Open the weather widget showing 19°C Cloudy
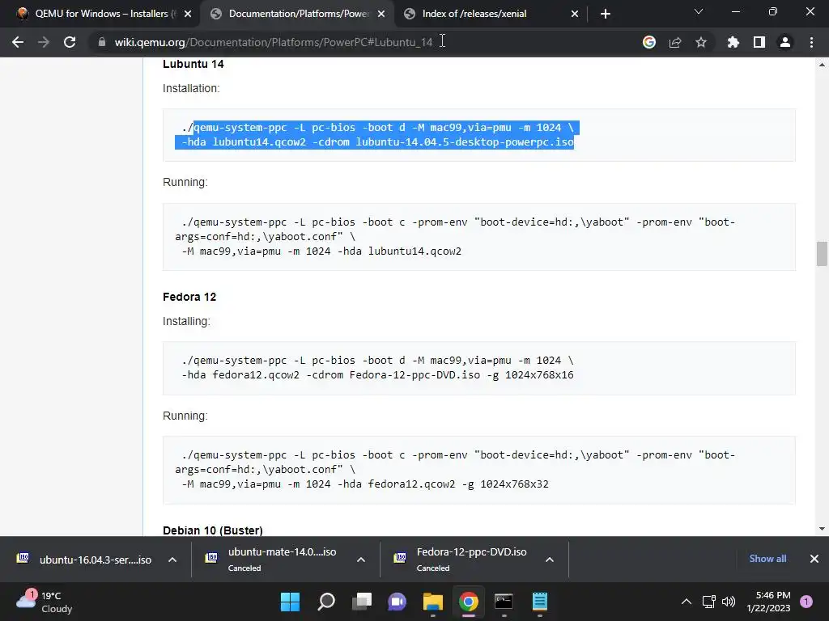This screenshot has width=829, height=621. coord(45,602)
